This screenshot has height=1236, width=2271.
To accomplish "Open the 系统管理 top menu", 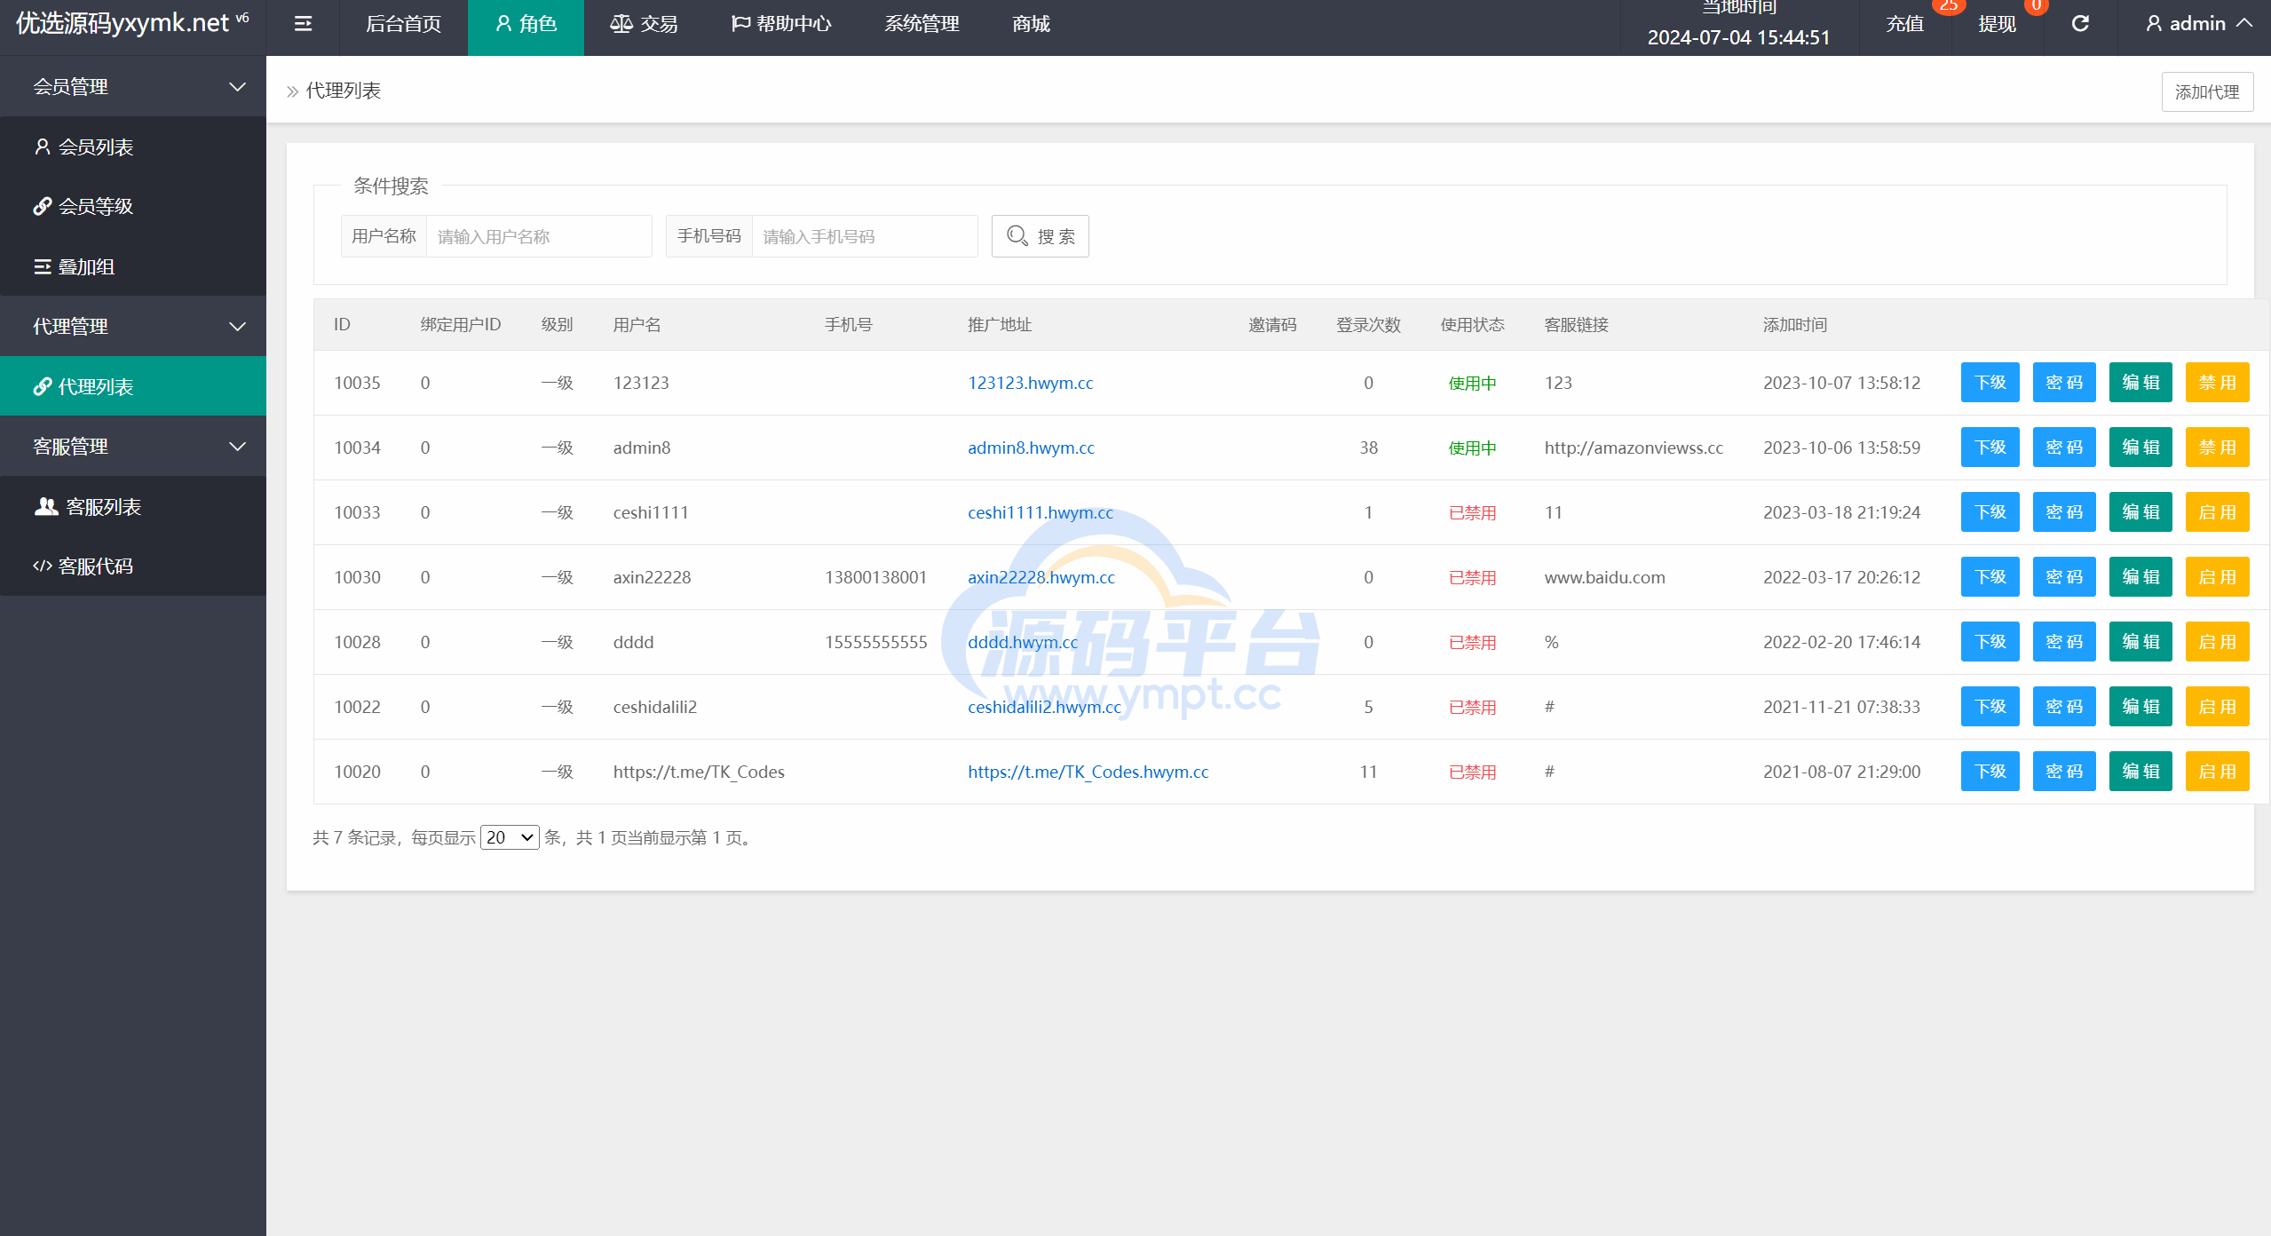I will coord(922,24).
